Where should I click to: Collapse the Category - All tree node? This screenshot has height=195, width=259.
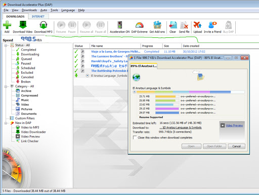click(6, 86)
